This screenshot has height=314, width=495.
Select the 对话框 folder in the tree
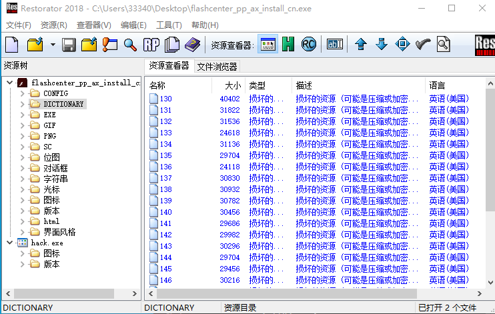pos(55,168)
